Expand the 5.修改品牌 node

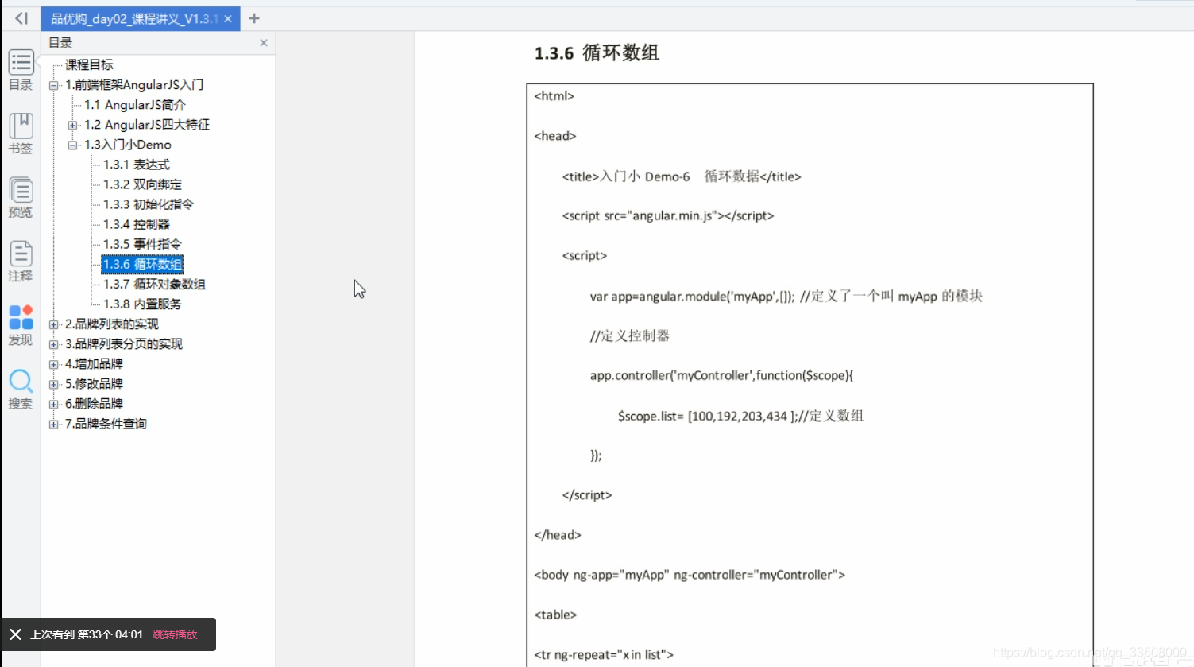point(53,384)
